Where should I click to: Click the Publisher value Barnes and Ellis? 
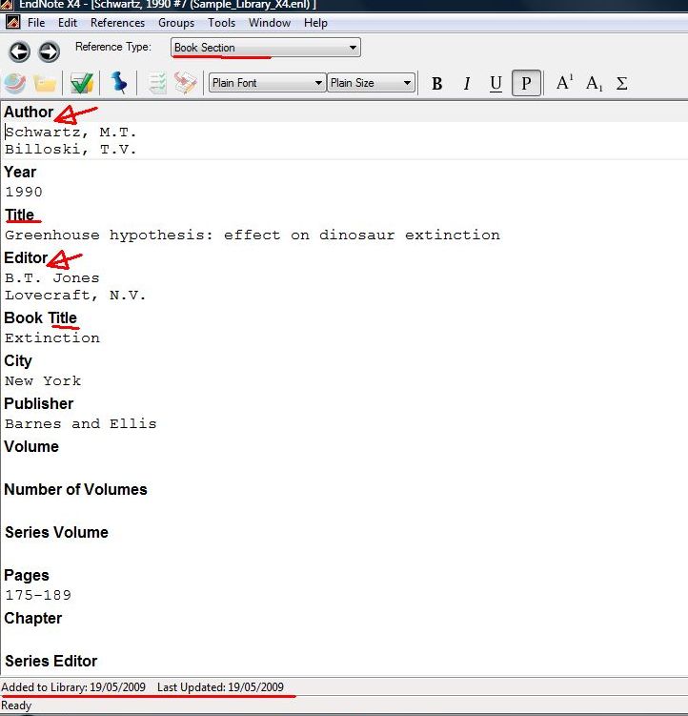pos(81,423)
